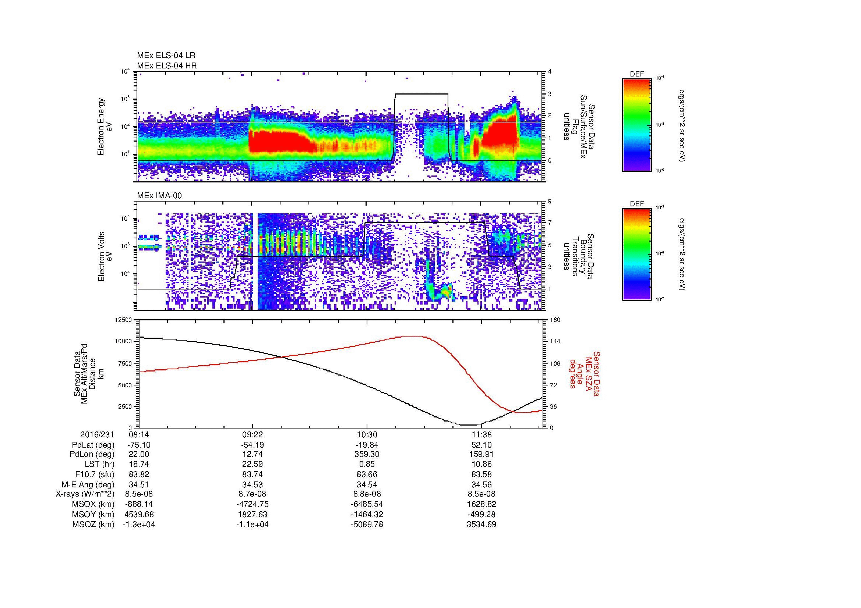Click the F10.7 value '83.82'
Screen dimensions: 861x608
click(139, 474)
